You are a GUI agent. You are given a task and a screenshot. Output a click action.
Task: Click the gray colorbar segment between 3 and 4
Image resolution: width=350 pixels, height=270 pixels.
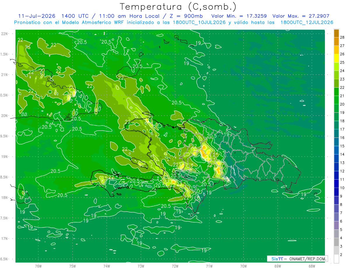(x=336, y=242)
